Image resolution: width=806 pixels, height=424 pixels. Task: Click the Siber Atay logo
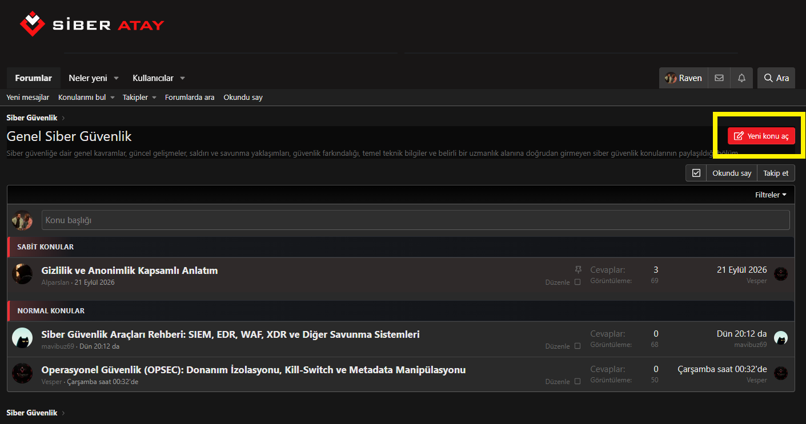click(x=92, y=24)
